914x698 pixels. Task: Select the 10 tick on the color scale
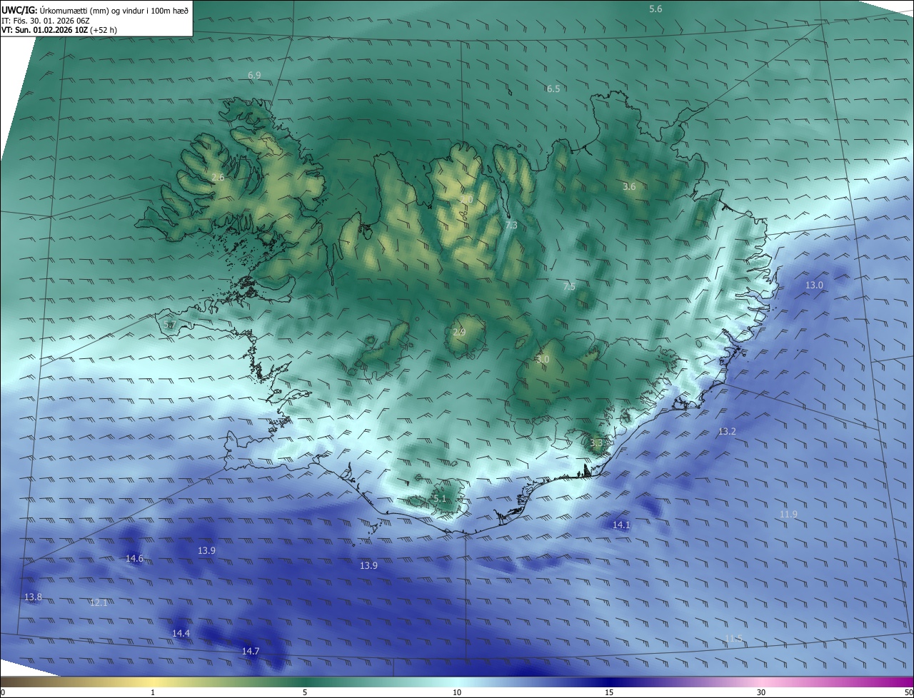point(457,692)
